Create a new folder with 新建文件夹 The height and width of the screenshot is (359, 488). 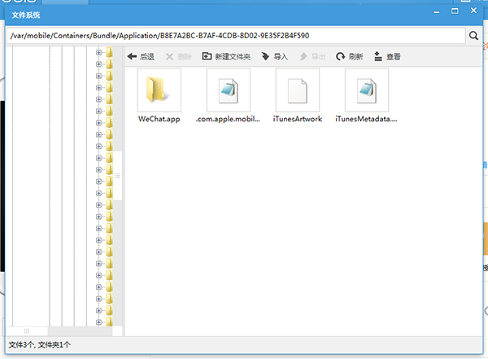(x=226, y=56)
